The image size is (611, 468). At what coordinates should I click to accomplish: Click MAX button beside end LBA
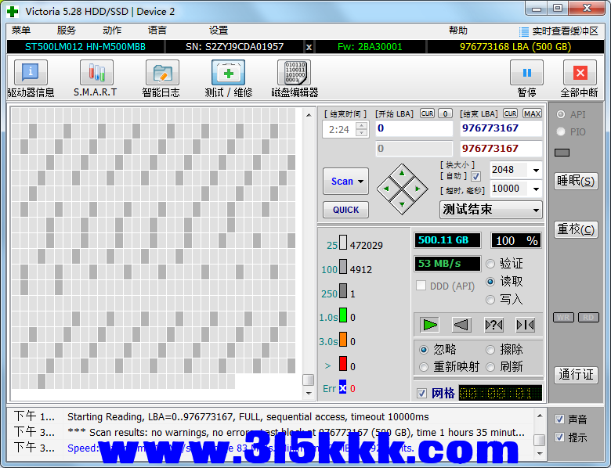[532, 113]
